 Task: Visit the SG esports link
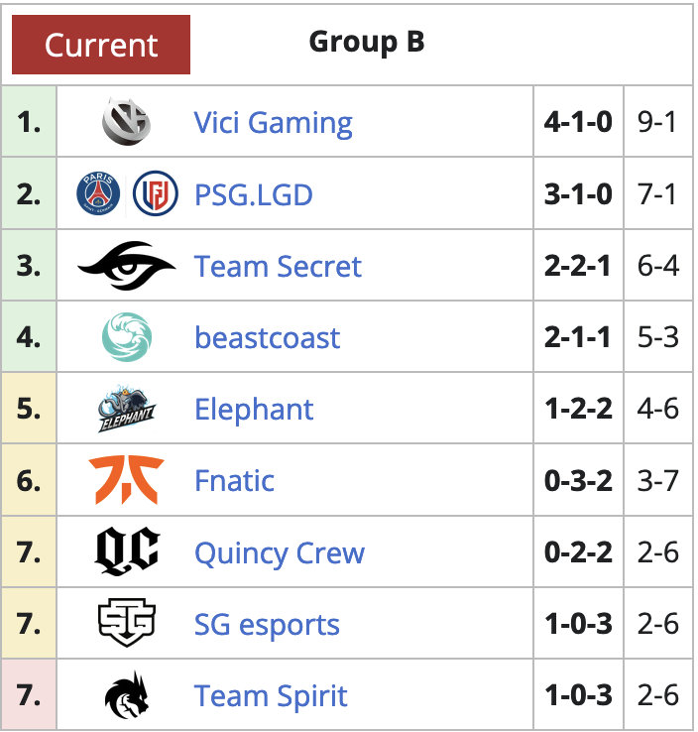[267, 625]
